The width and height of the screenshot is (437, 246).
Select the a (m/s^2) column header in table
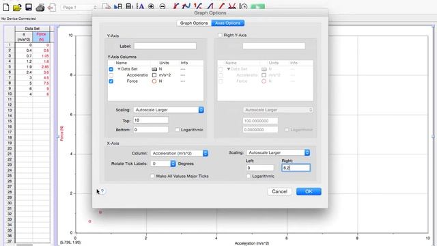click(24, 37)
